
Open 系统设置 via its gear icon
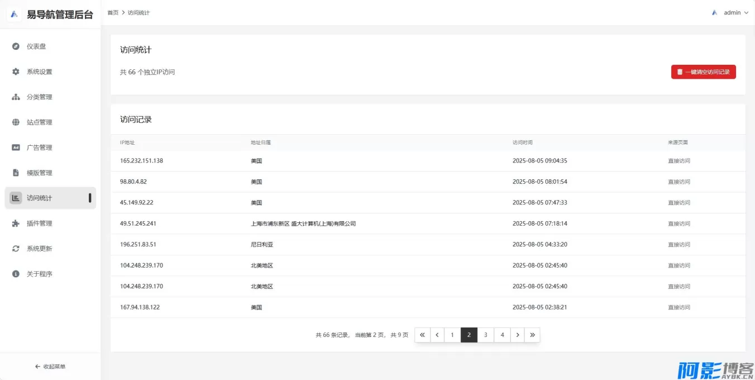click(x=16, y=72)
